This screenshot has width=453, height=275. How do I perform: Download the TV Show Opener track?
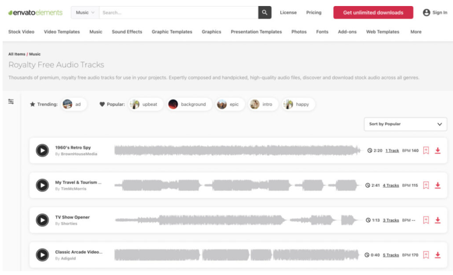click(437, 220)
